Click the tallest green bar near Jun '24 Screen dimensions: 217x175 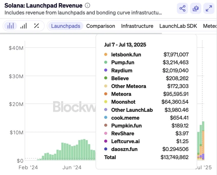click(84, 150)
